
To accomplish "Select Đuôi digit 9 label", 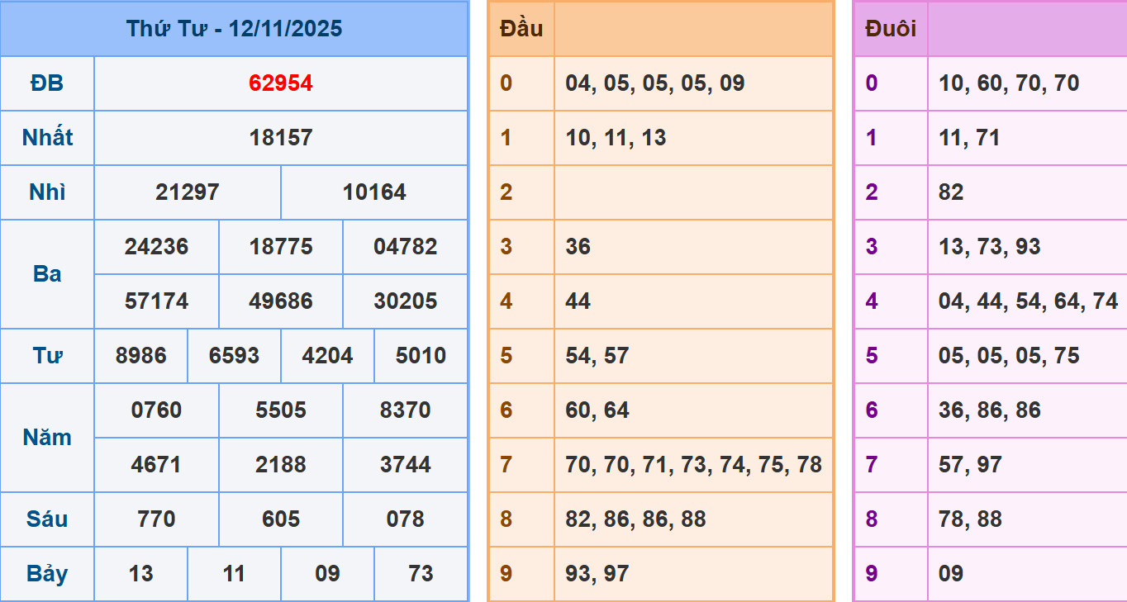I will [x=872, y=574].
